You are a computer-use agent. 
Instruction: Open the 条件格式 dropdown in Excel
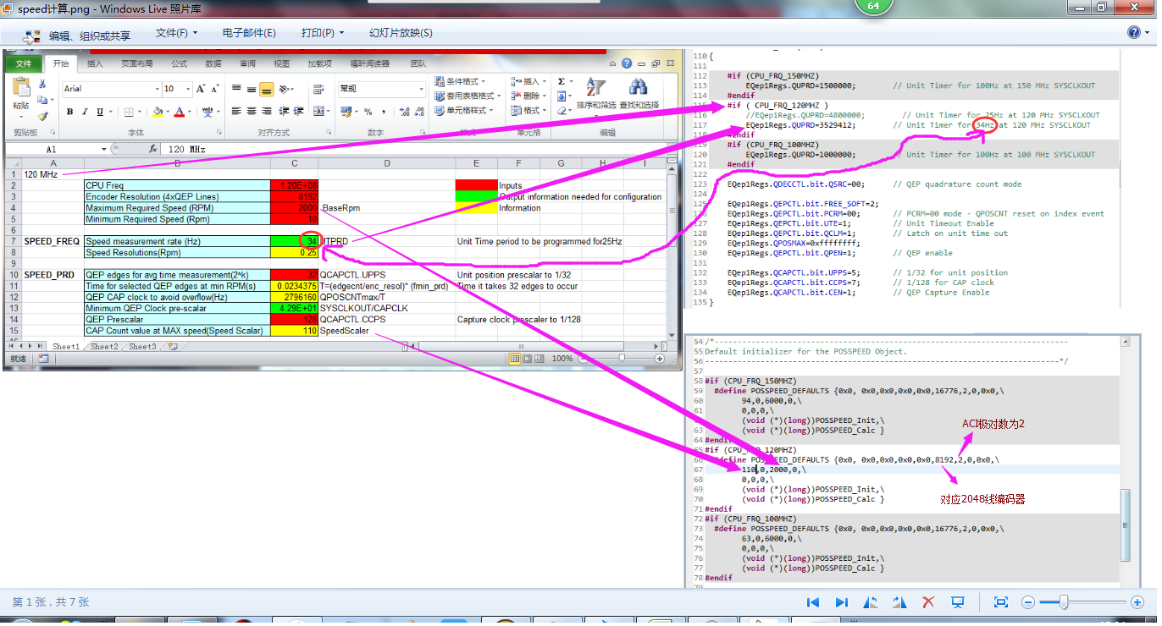point(462,81)
